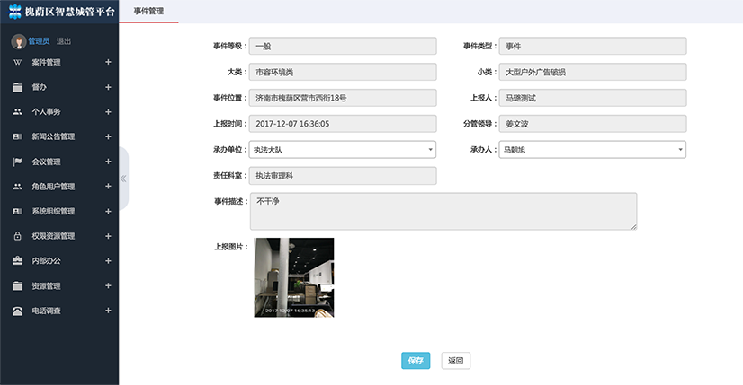Click the 权限资源管理 lock icon

pos(17,236)
